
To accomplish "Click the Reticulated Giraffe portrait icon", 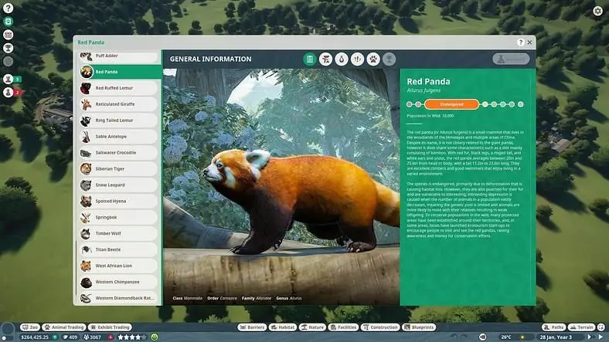I will [86, 104].
